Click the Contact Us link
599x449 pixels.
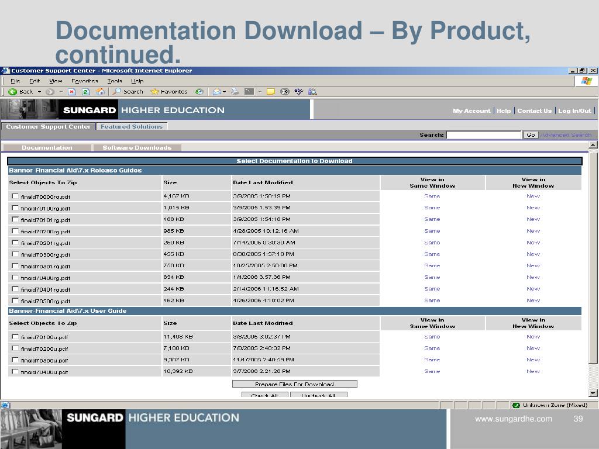pos(535,110)
